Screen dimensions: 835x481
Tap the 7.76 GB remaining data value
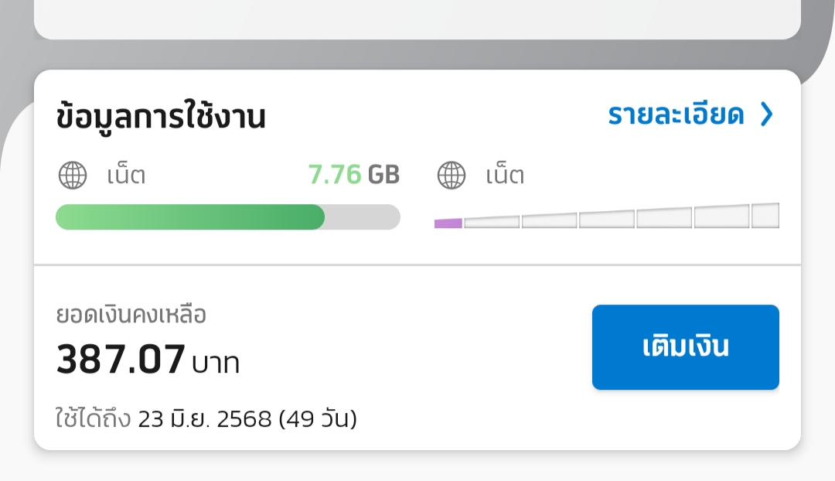tap(353, 175)
